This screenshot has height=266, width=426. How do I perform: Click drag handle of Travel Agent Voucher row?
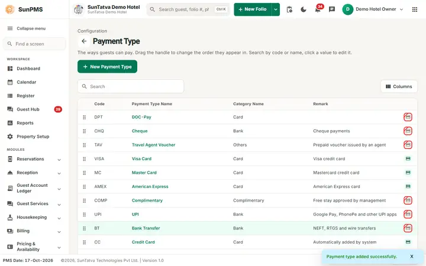pos(84,145)
